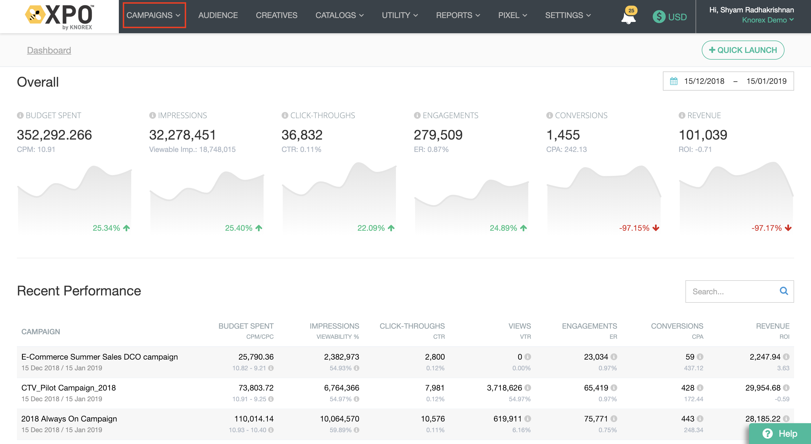Open the SETTINGS dropdown menu
This screenshot has width=811, height=444.
pyautogui.click(x=568, y=15)
